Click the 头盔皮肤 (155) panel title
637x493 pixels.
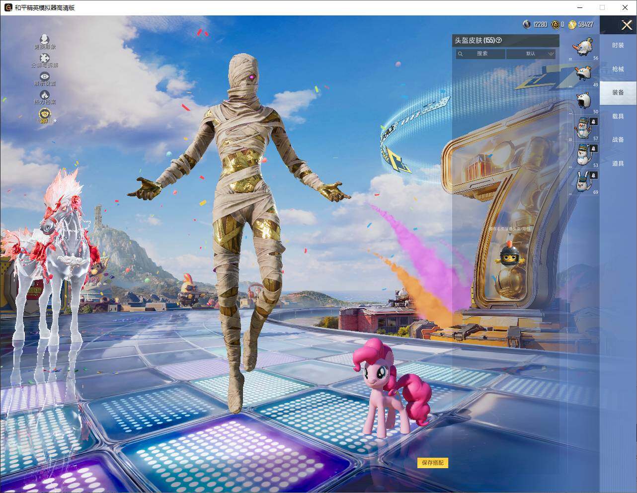click(475, 40)
